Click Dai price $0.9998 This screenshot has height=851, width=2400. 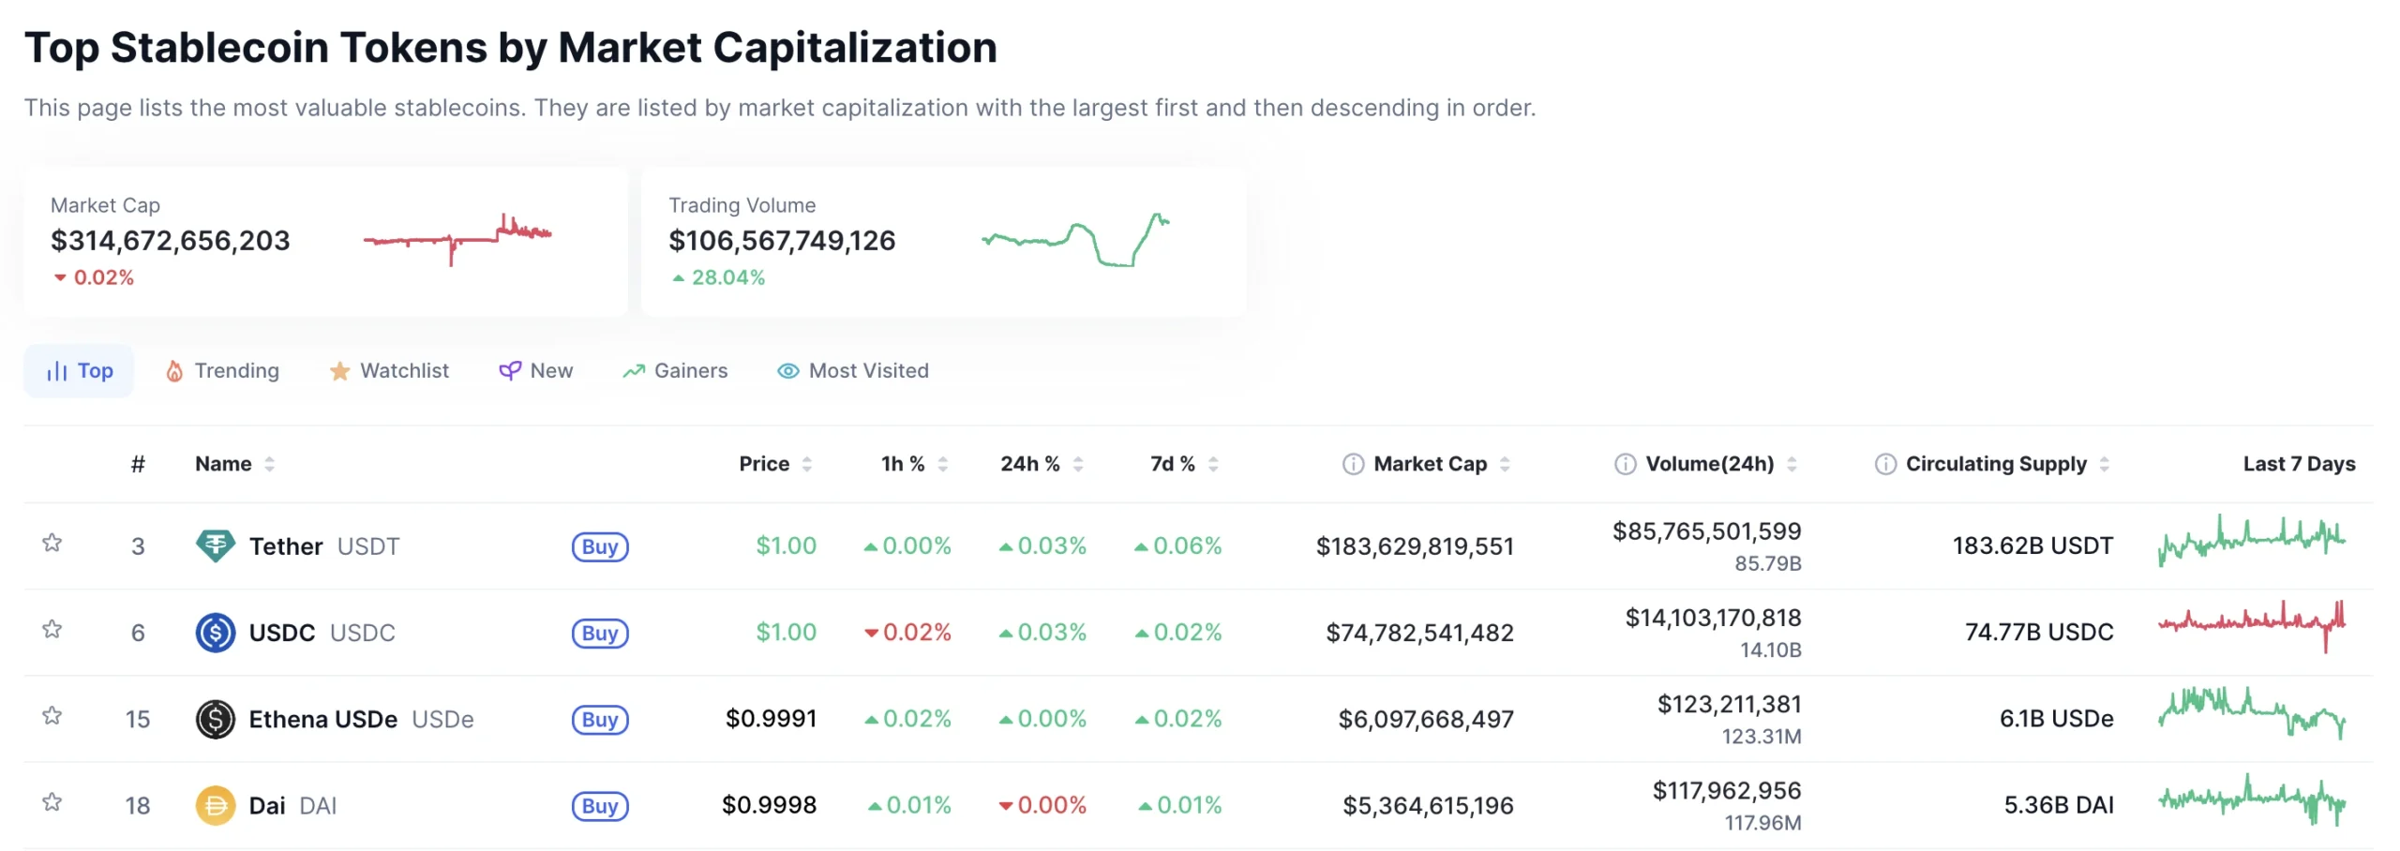click(x=769, y=805)
